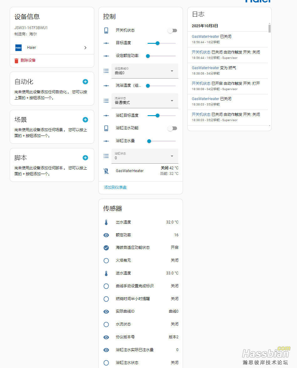The image size is (297, 368).
Task: Click the 添加到仪表盘 link
Action: click(x=115, y=187)
